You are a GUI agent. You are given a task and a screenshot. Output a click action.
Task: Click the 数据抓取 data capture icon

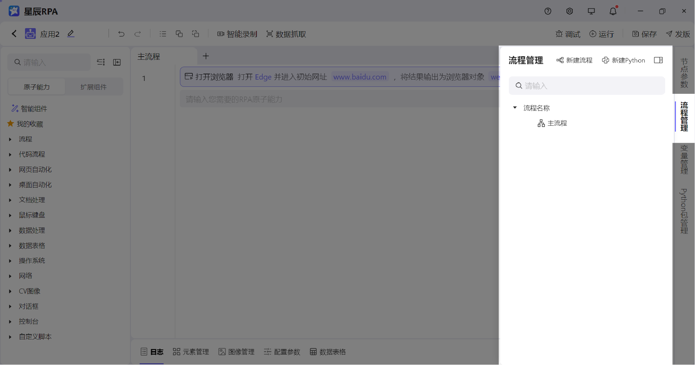(x=270, y=34)
